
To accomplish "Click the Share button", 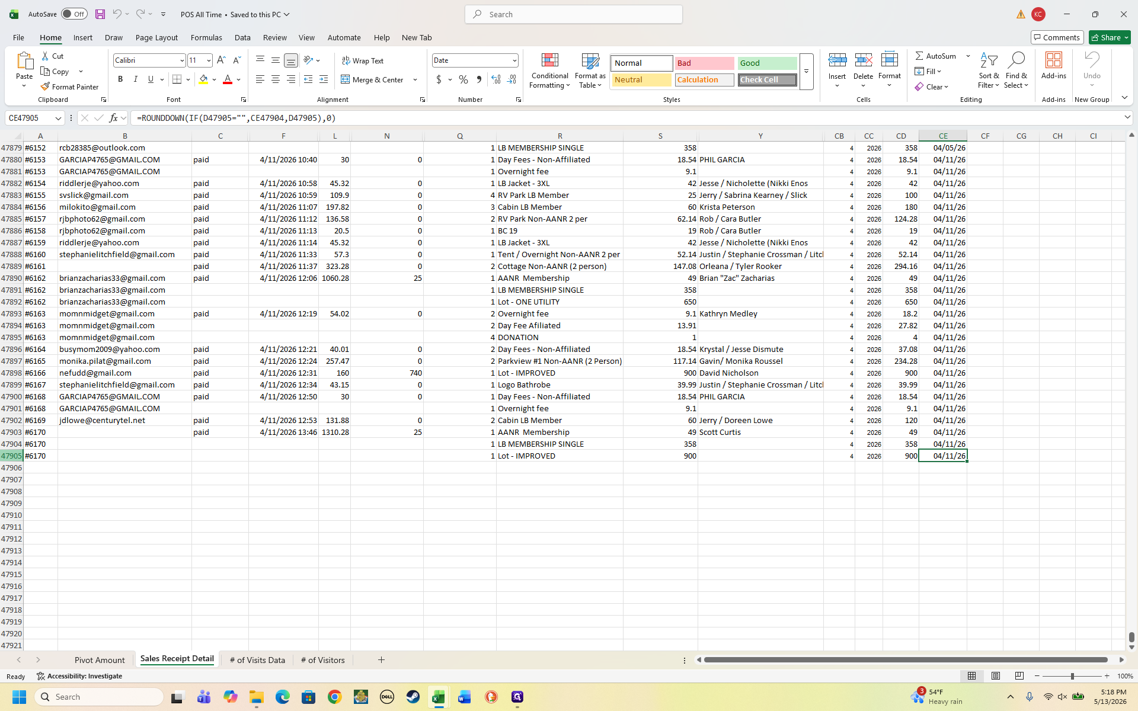I will tap(1110, 37).
